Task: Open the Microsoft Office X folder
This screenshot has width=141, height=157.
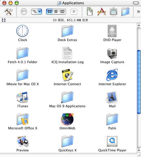Action: click(x=23, y=119)
